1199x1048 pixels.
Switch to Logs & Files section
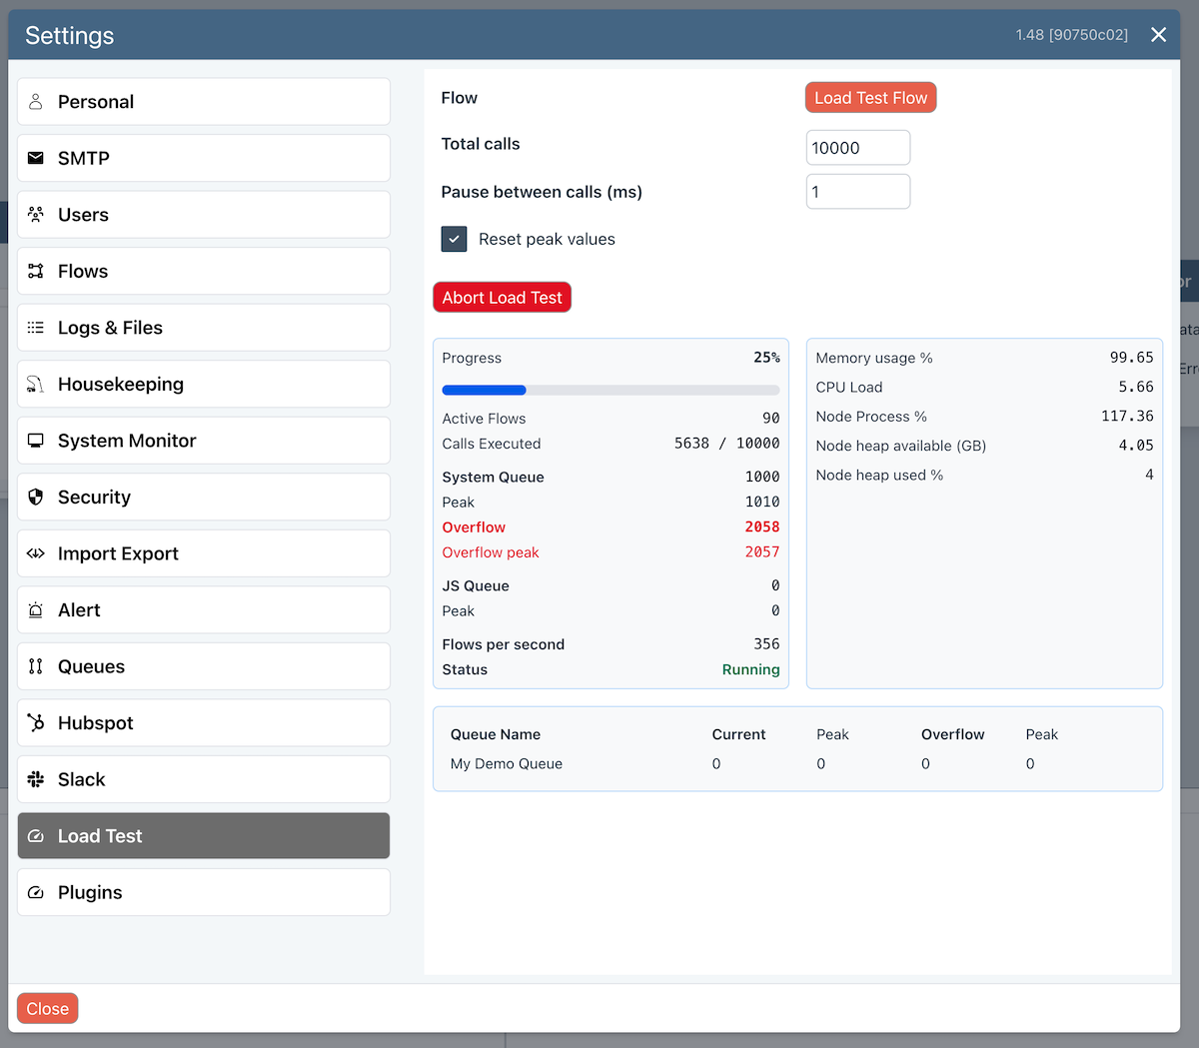(x=204, y=328)
